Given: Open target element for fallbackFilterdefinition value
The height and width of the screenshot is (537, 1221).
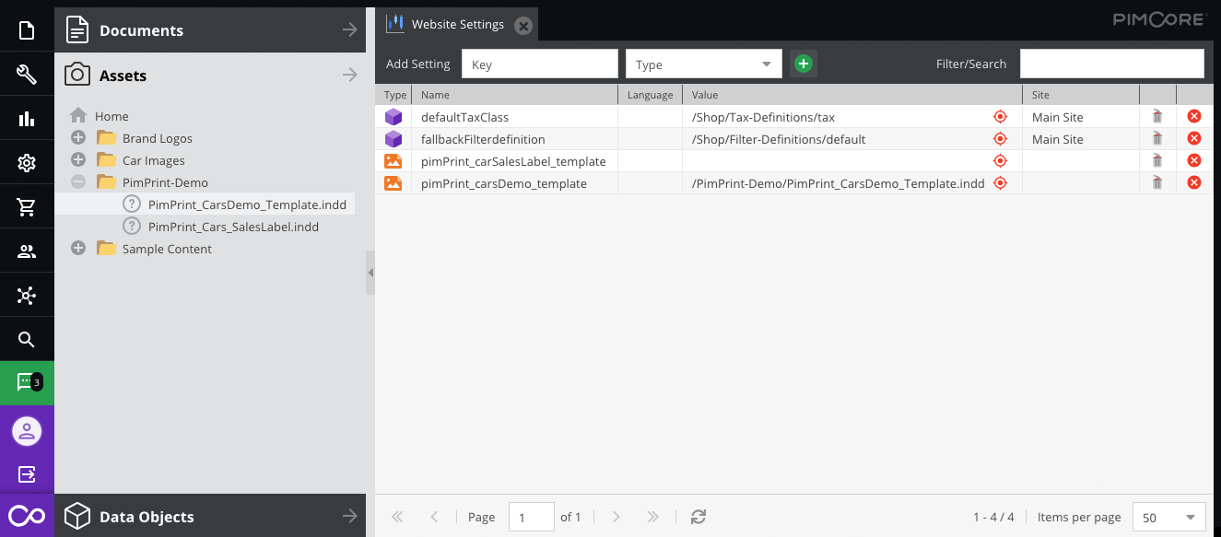Looking at the screenshot, I should tap(1000, 139).
